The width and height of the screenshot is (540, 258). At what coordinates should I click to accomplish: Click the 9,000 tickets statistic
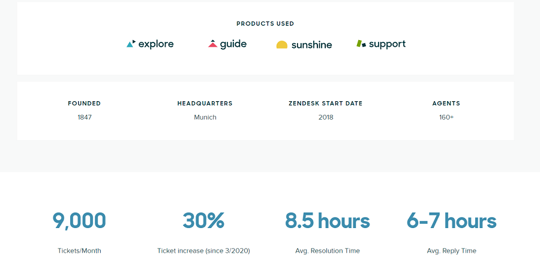coord(79,221)
